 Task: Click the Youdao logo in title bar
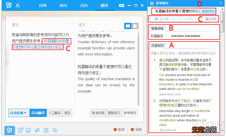click(x=9, y=5)
